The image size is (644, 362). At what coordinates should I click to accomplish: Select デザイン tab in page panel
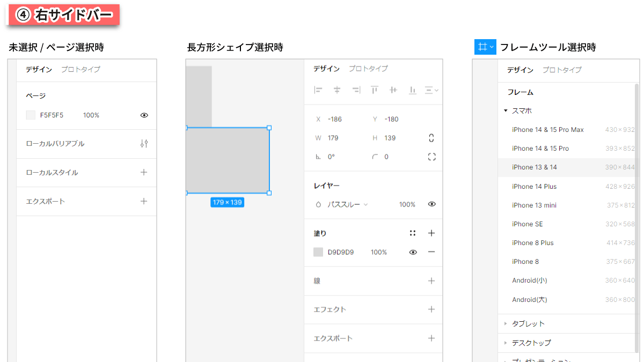coord(39,69)
